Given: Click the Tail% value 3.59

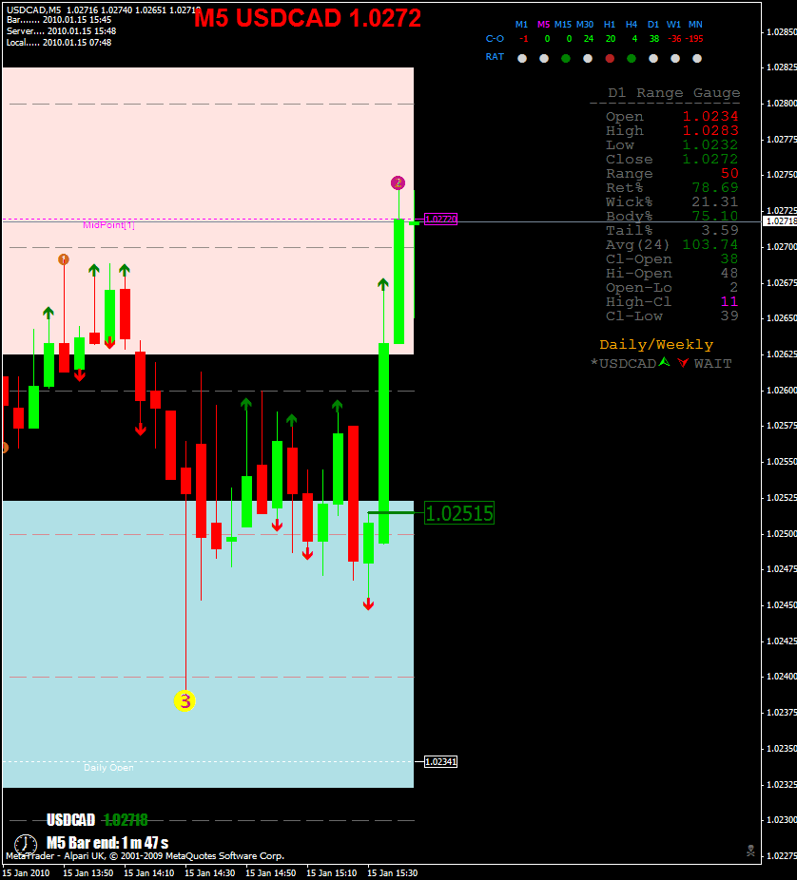Looking at the screenshot, I should (x=720, y=230).
